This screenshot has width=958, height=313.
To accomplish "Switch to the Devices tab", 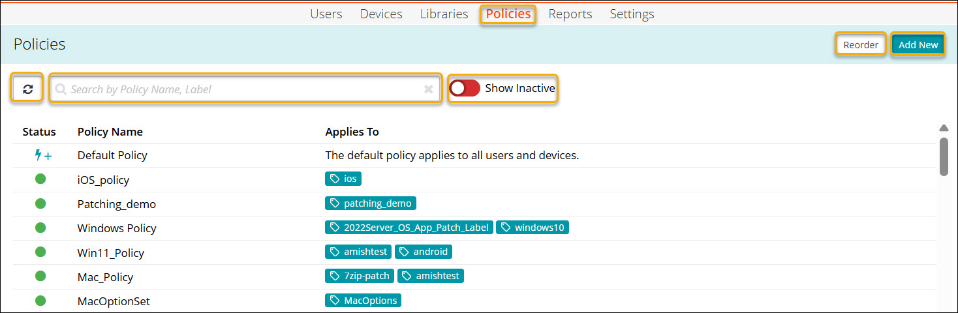I will (x=381, y=14).
